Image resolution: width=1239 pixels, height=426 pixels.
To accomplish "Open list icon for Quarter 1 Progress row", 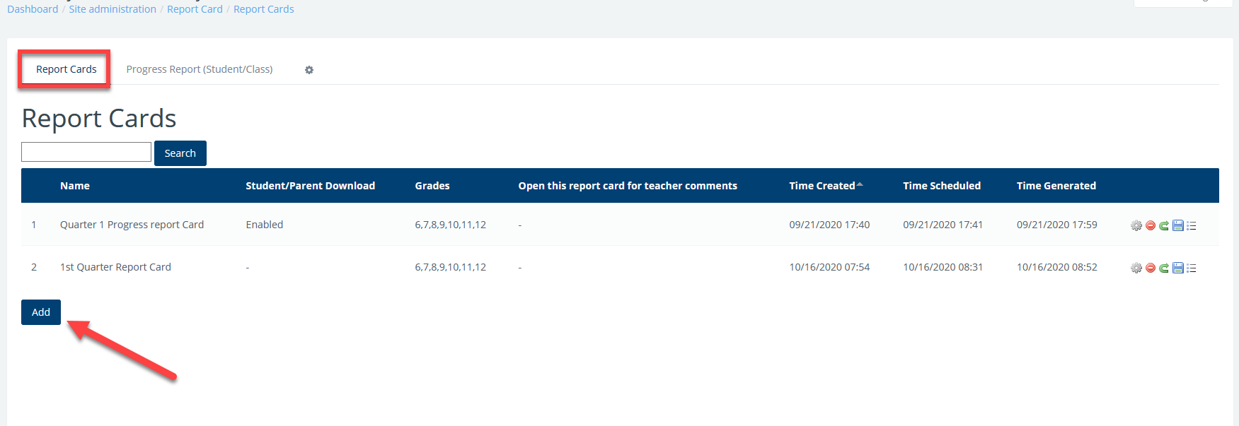I will tap(1192, 225).
